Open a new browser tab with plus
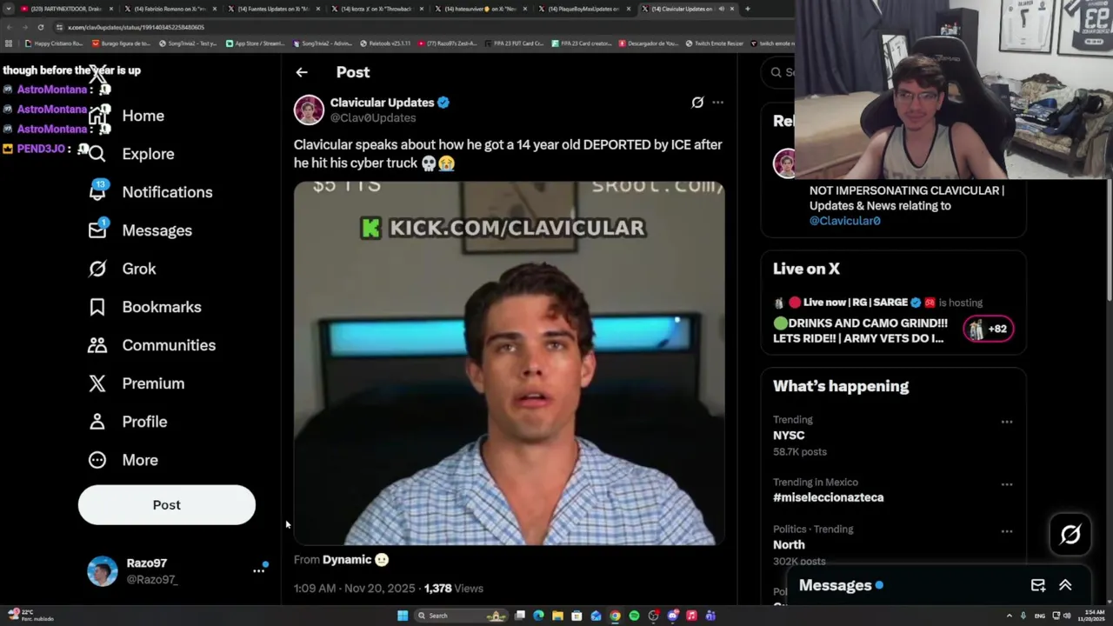 (x=747, y=9)
